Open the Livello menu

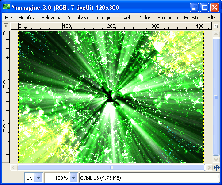coord(127,18)
